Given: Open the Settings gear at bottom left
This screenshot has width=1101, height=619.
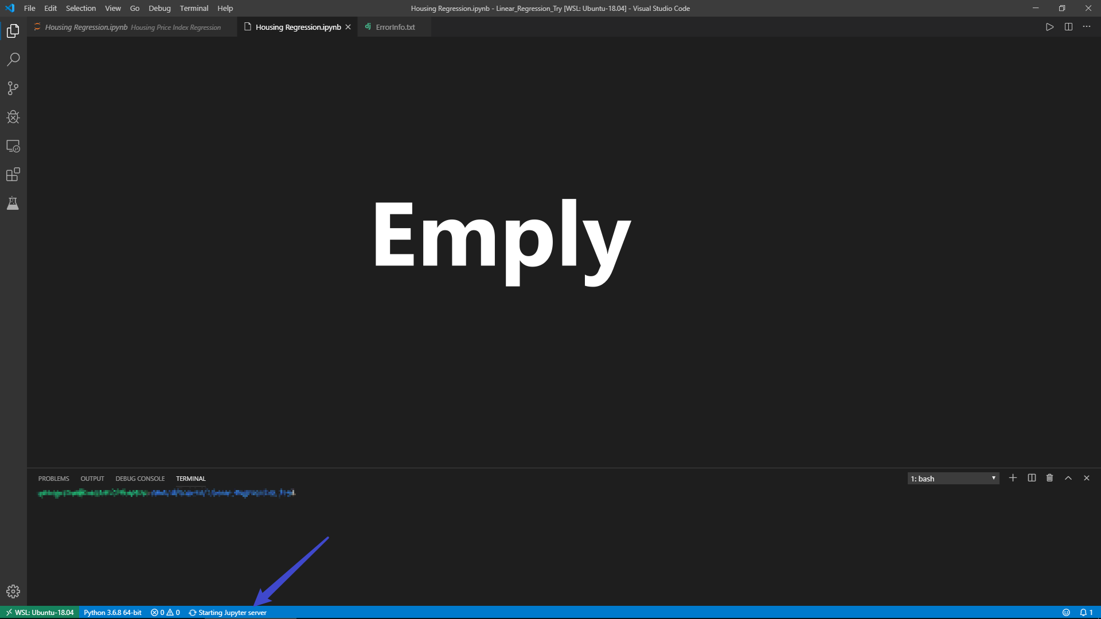Looking at the screenshot, I should coord(13,591).
